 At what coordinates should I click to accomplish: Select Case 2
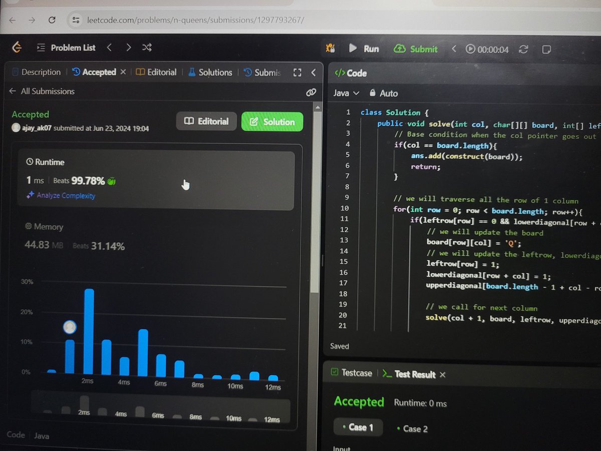tap(412, 428)
